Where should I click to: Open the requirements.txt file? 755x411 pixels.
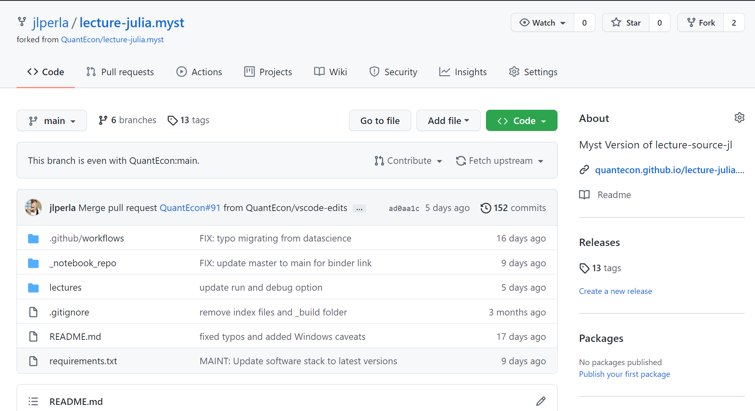click(x=83, y=361)
